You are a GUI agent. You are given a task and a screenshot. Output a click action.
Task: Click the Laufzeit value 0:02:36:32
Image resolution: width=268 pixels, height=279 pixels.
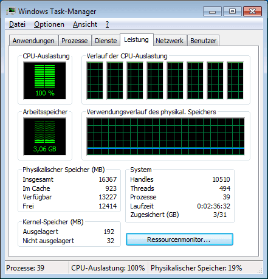click(x=214, y=206)
